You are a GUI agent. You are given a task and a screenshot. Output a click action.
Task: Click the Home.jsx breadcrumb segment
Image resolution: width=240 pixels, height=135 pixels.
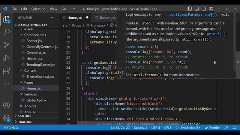[x=98, y=25]
